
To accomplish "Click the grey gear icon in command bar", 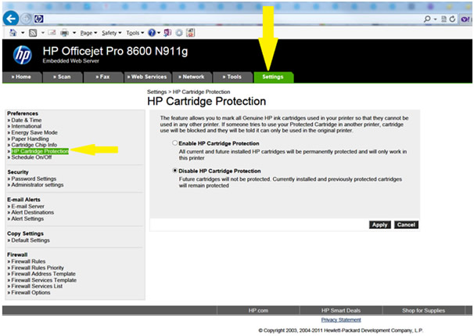I will coord(179,33).
